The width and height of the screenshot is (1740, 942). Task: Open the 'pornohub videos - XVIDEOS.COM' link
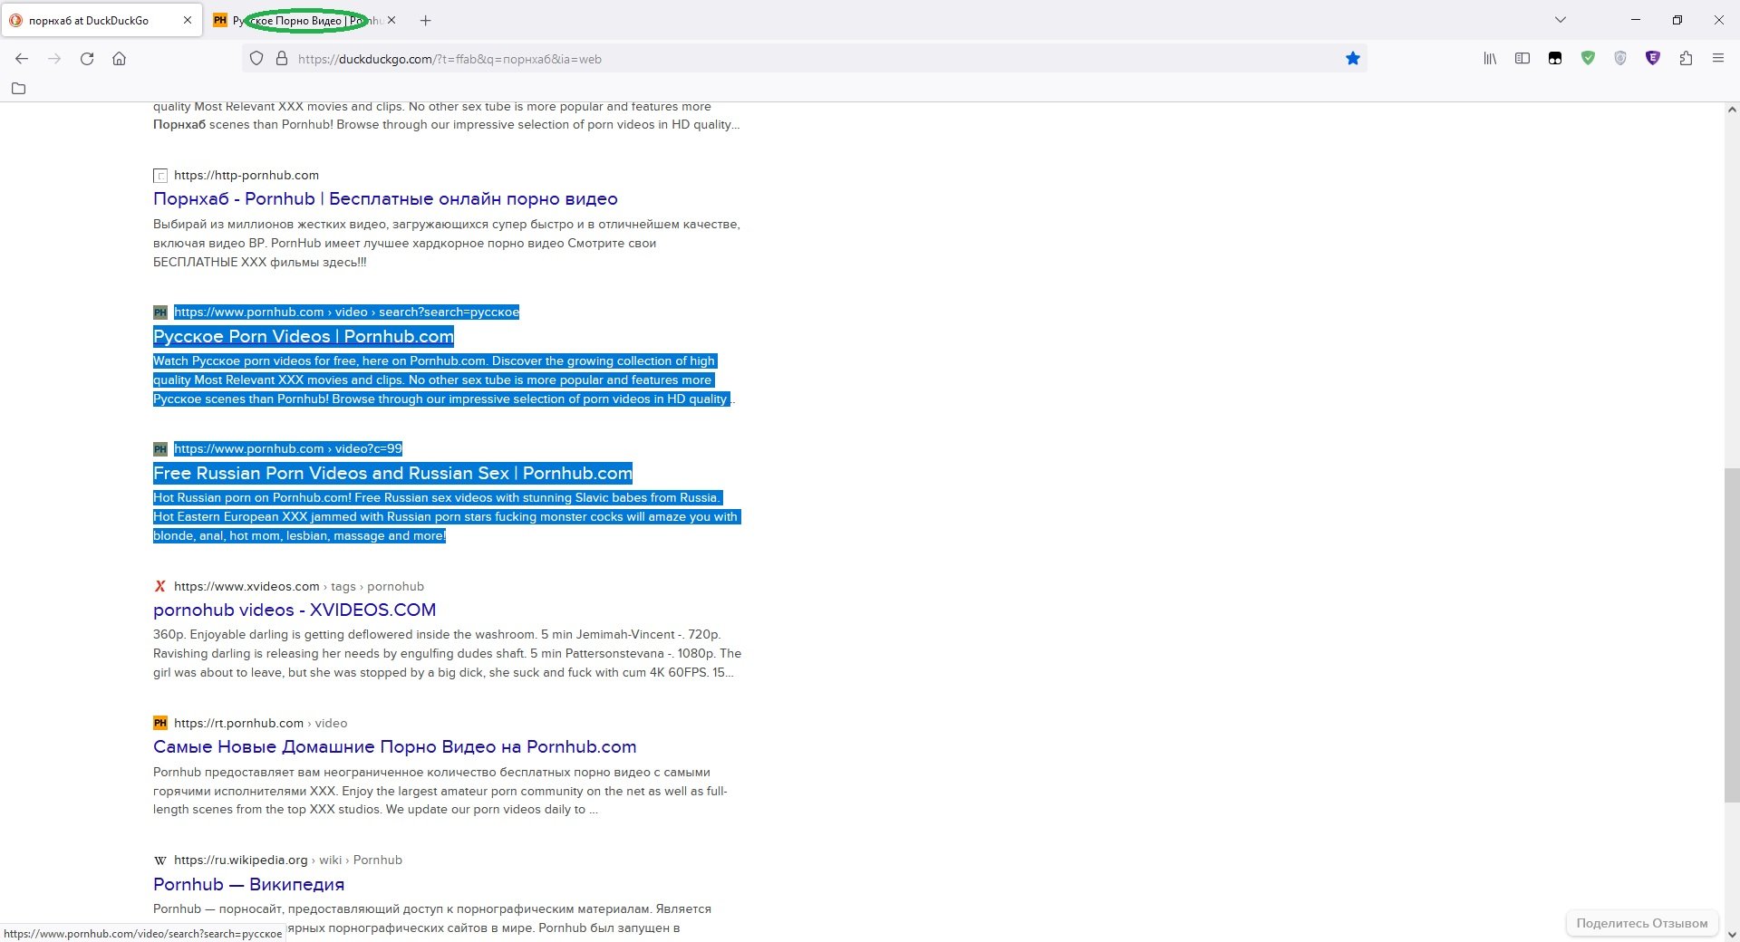coord(295,610)
